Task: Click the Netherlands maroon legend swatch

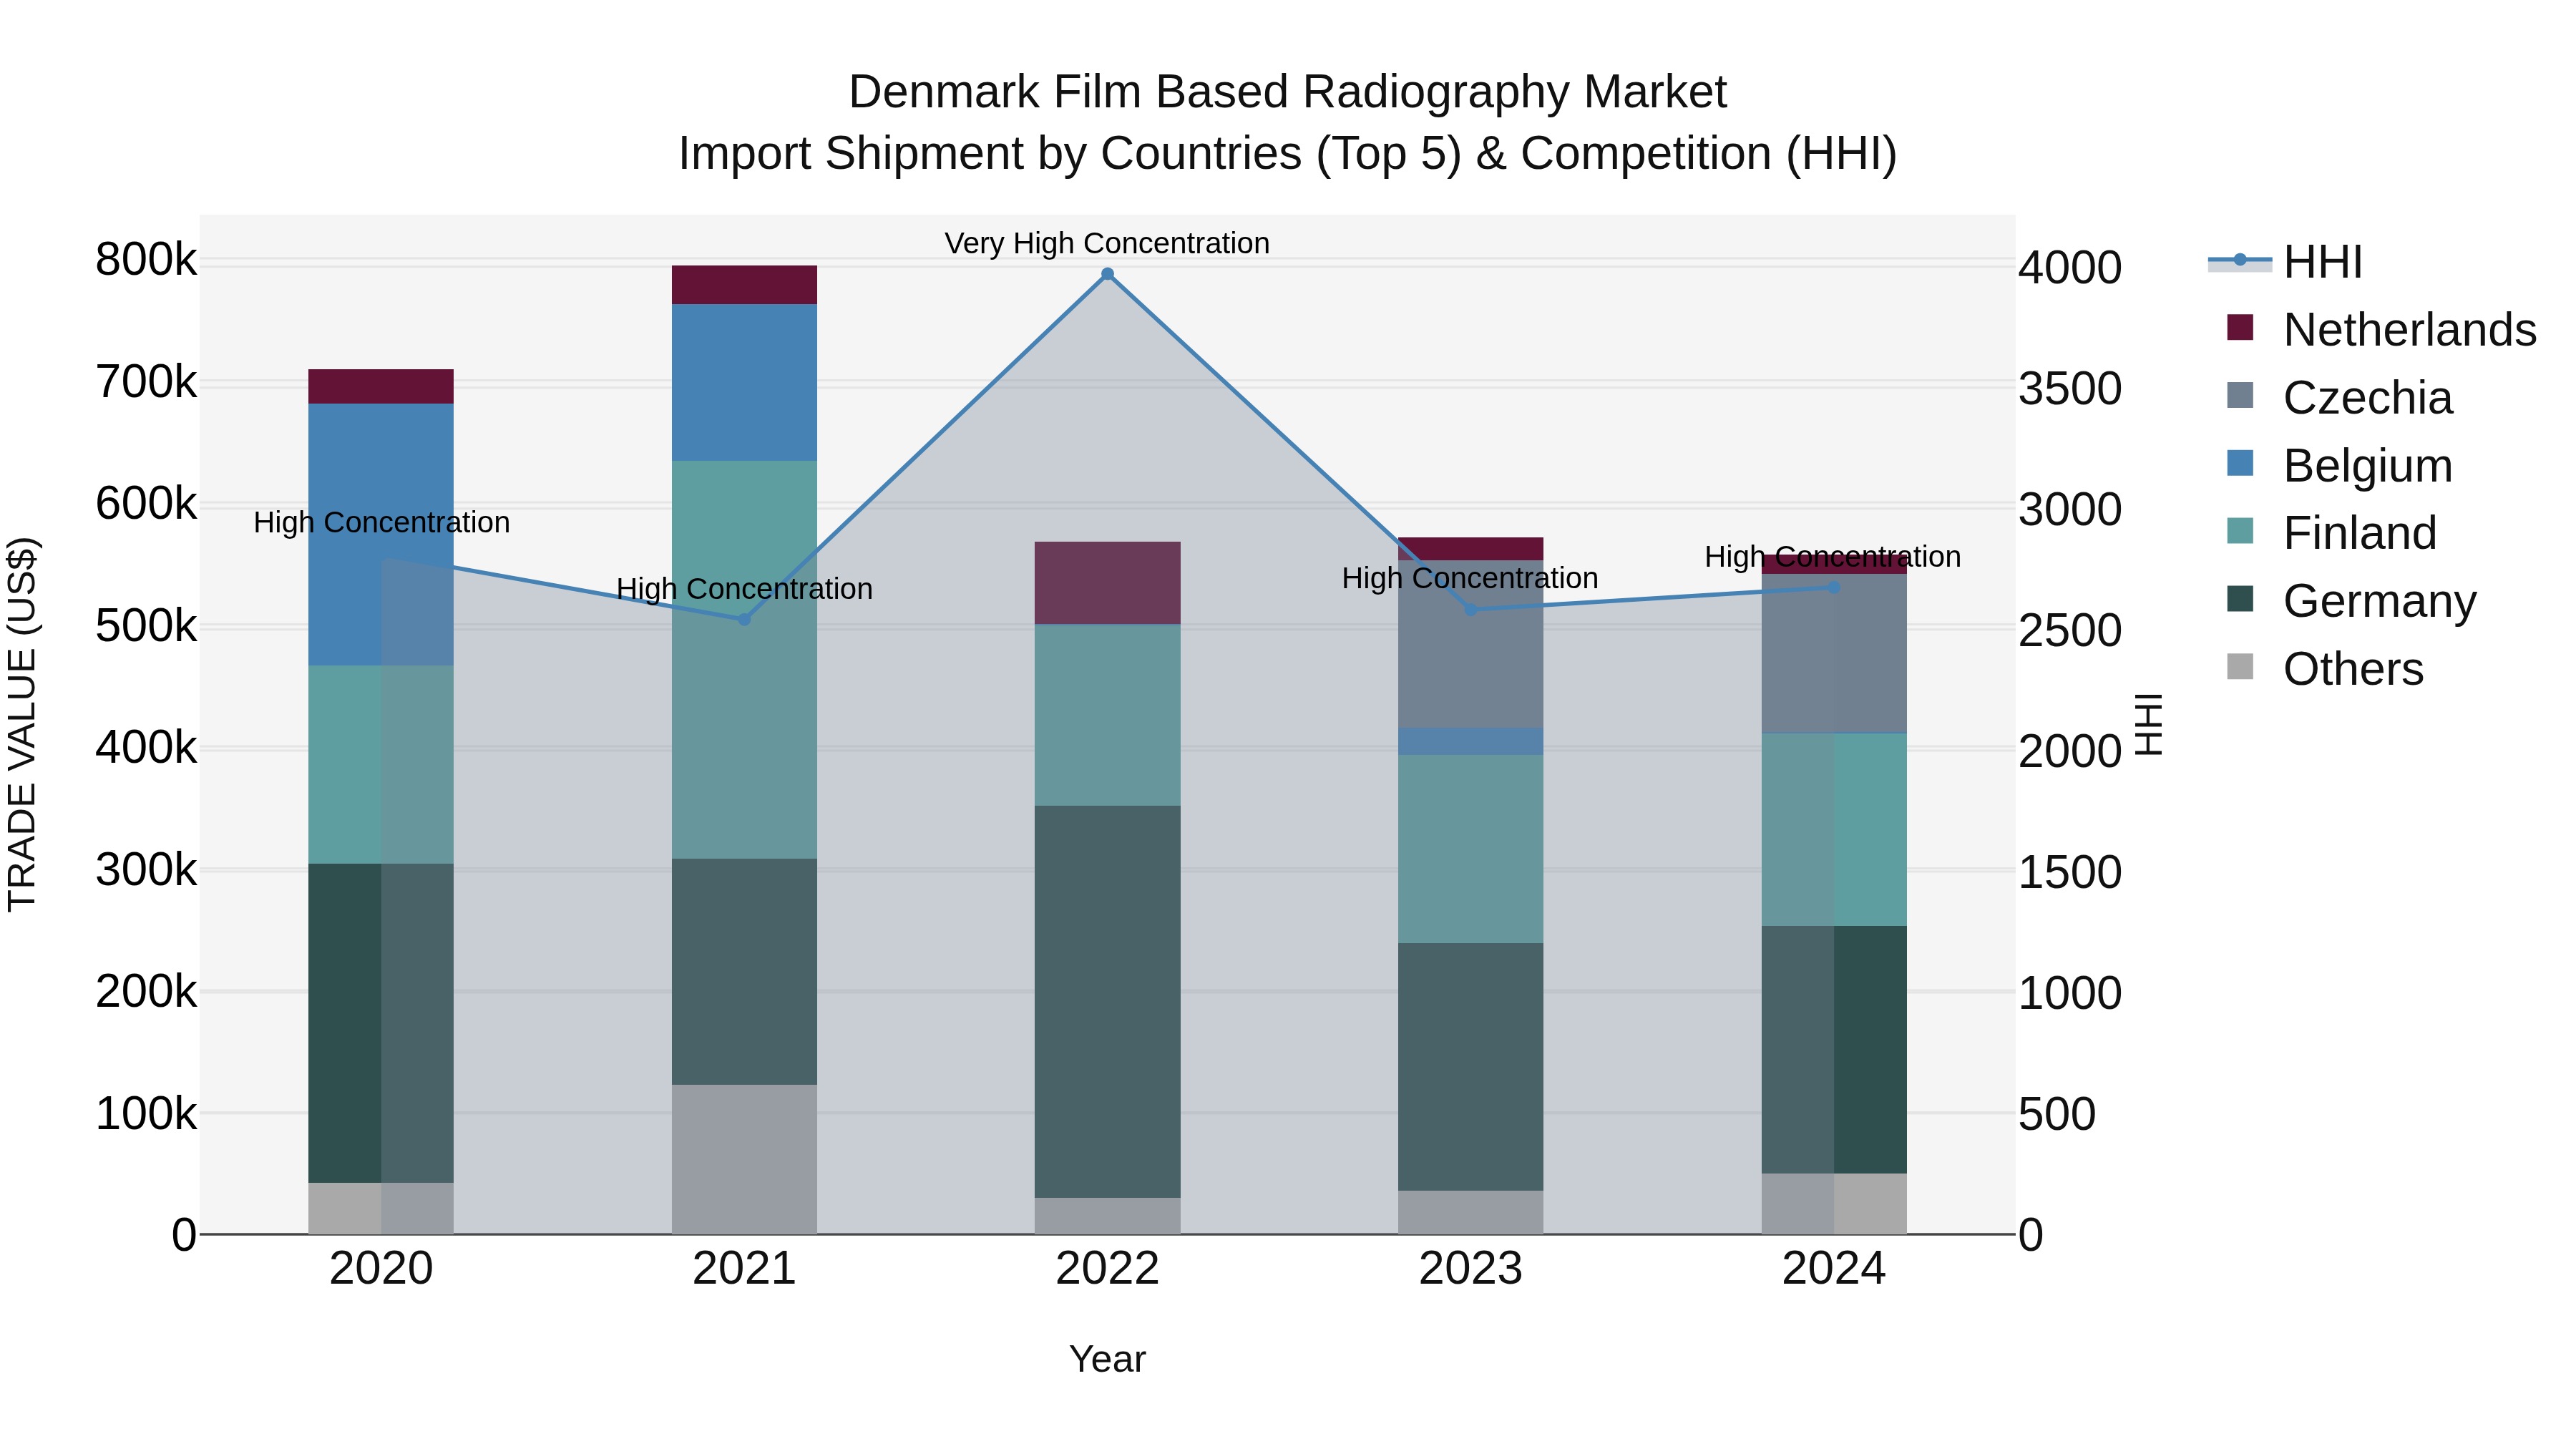Action: [x=2240, y=327]
